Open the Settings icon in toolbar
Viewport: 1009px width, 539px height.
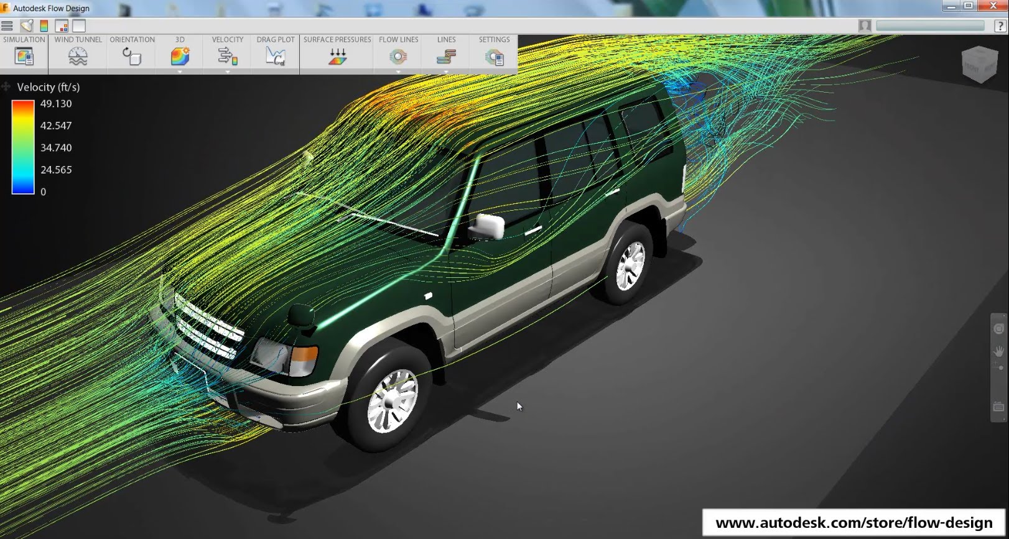coord(494,57)
